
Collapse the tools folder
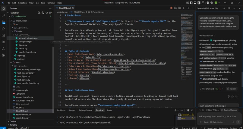(x=13, y=31)
